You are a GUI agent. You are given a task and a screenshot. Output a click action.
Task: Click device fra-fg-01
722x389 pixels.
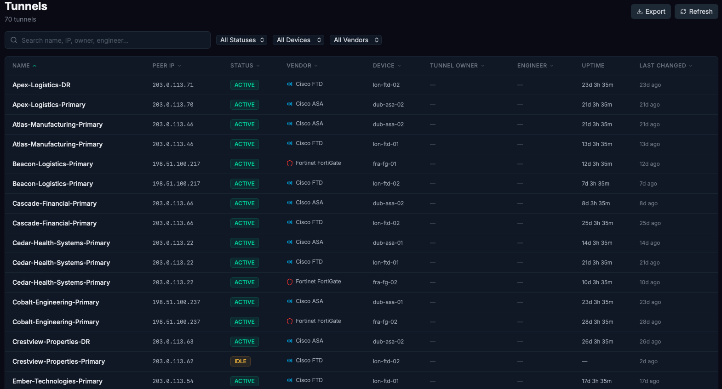(x=384, y=164)
